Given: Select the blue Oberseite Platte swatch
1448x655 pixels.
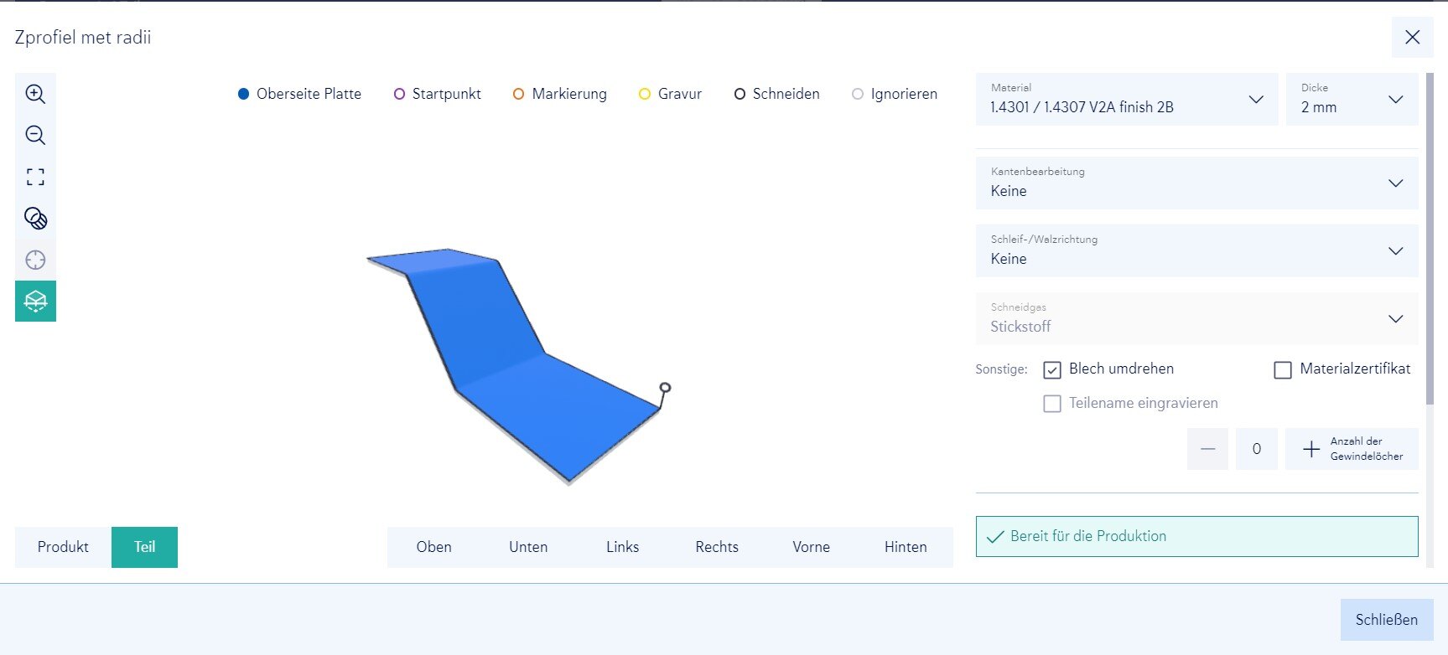Looking at the screenshot, I should (244, 94).
